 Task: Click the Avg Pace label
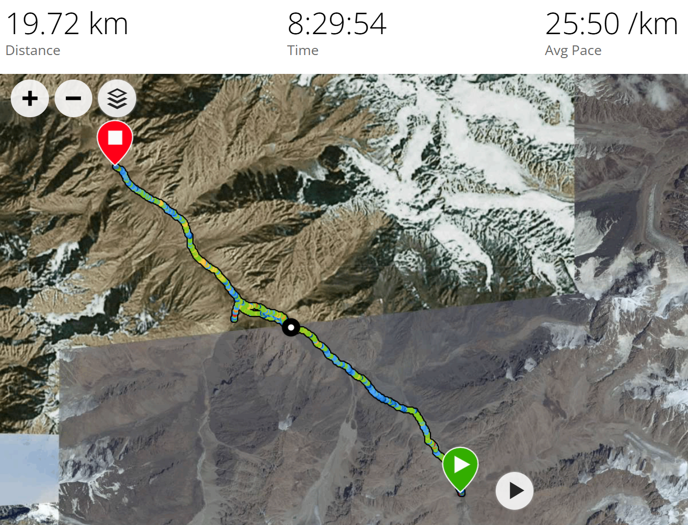tap(573, 50)
